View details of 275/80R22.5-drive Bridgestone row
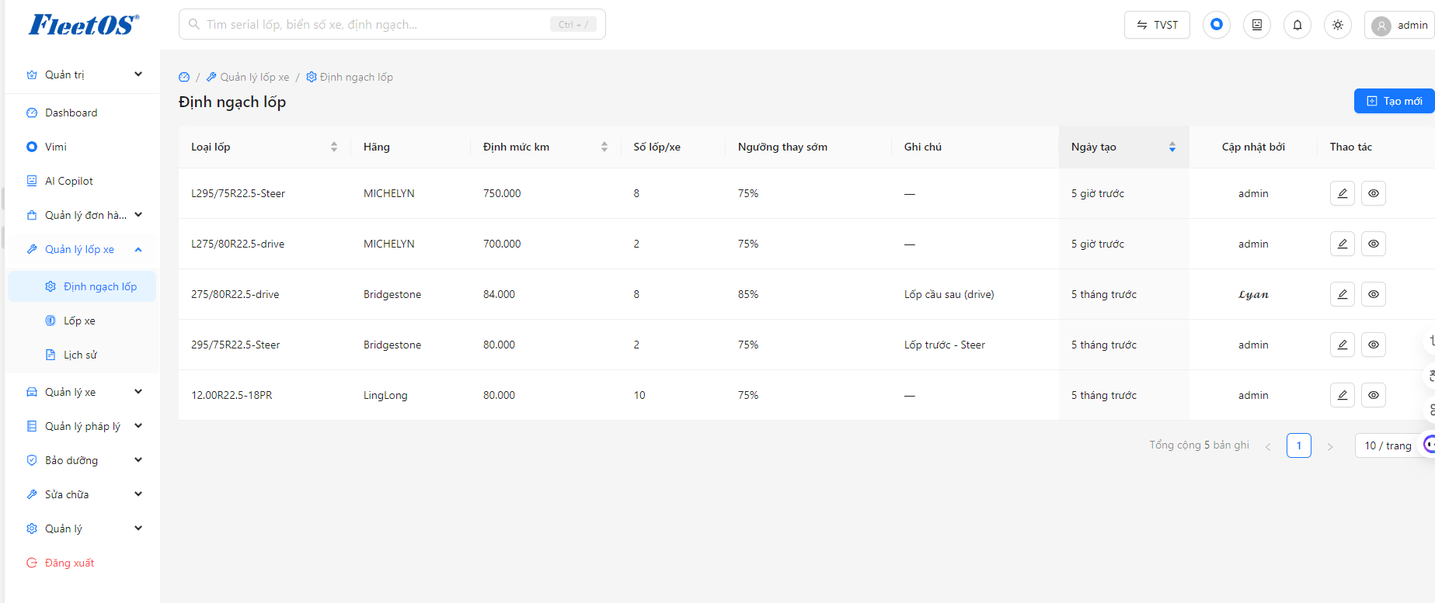The height and width of the screenshot is (603, 1435). click(x=1374, y=294)
